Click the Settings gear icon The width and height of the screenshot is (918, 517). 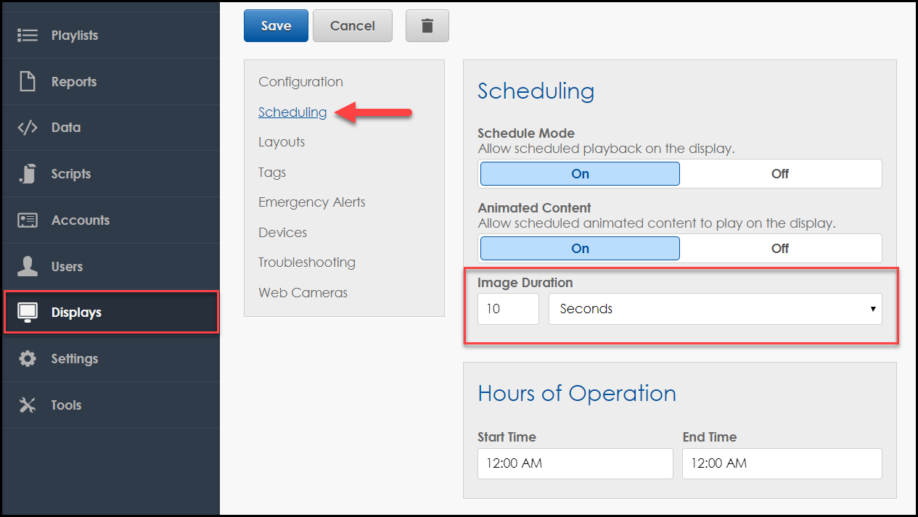pyautogui.click(x=28, y=359)
